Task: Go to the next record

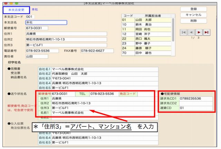Action: (199, 32)
